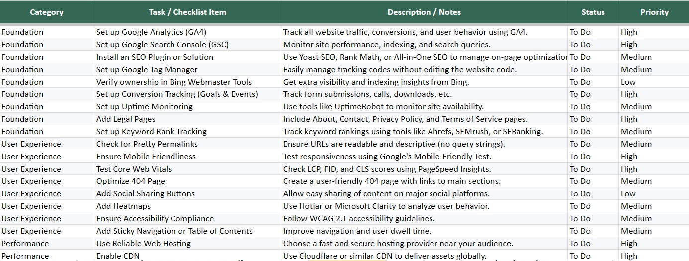Select the 'Follow WCAG 2.1 accessibility guidelines' description cell
Viewport: 689px width, 261px height.
point(359,219)
